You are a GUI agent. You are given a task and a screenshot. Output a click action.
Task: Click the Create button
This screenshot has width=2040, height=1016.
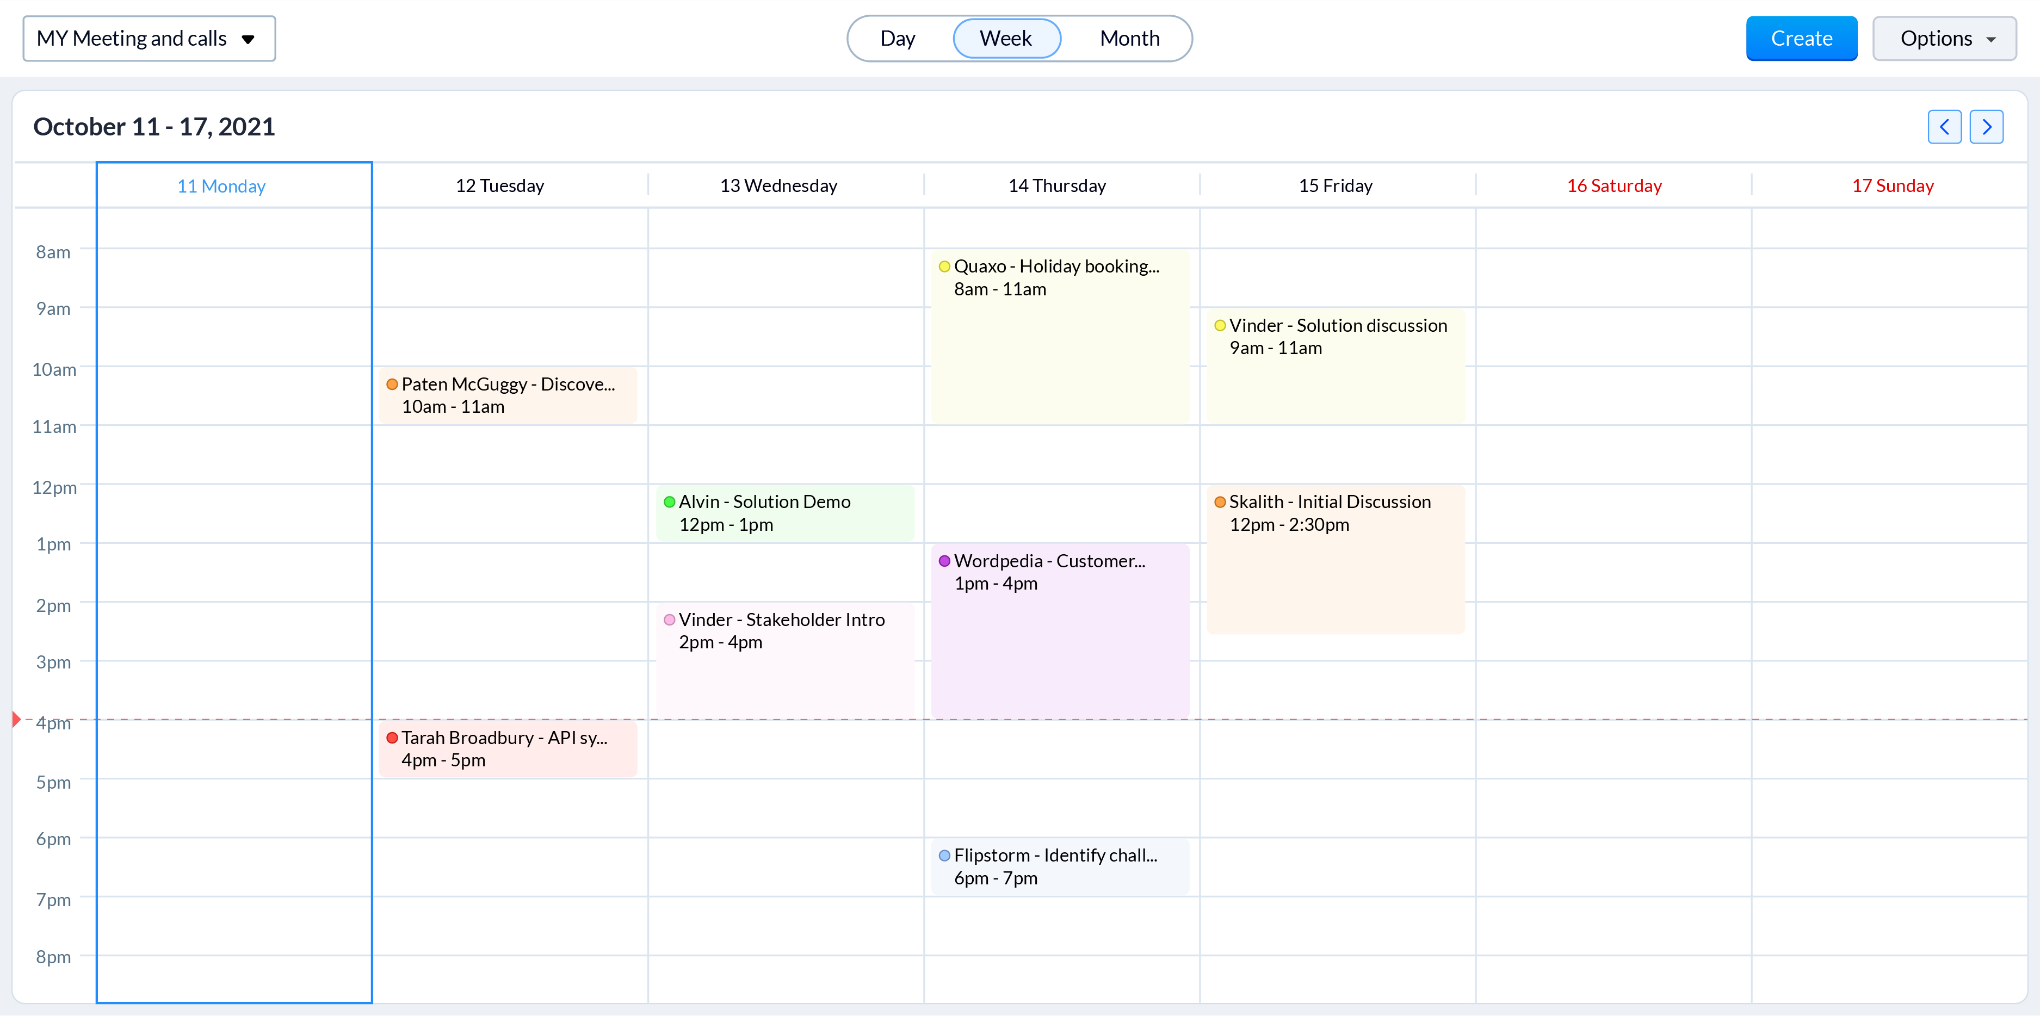[1801, 38]
